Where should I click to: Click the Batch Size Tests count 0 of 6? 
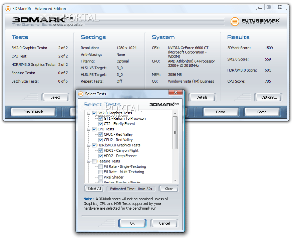pyautogui.click(x=63, y=81)
